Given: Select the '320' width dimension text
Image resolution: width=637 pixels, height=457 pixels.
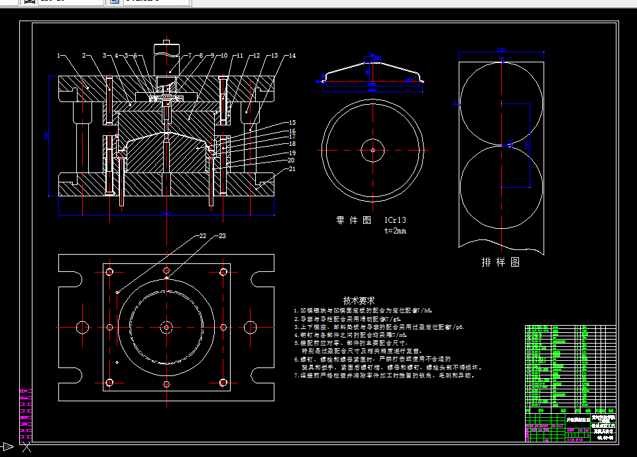Looking at the screenshot, I should tap(501, 50).
